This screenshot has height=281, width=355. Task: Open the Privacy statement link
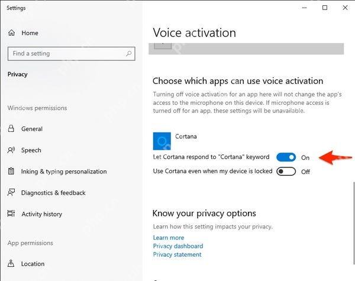point(177,254)
